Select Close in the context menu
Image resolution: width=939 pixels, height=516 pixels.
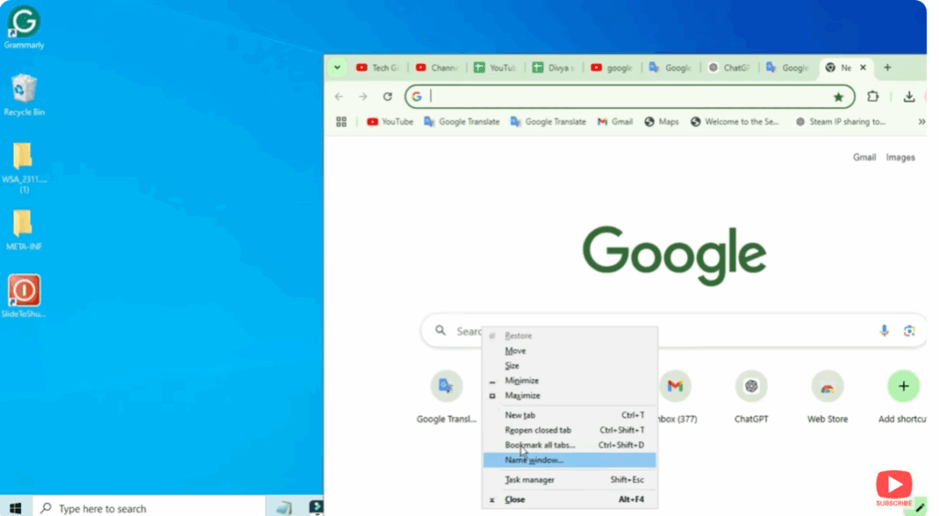click(x=569, y=500)
